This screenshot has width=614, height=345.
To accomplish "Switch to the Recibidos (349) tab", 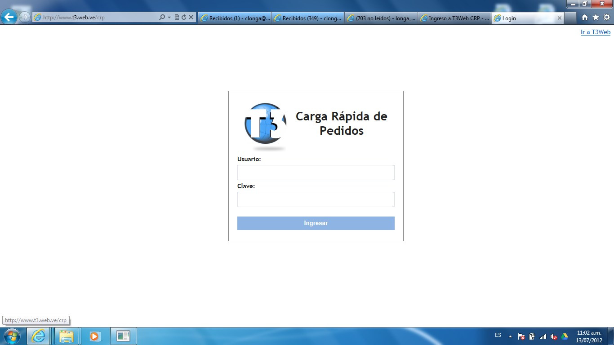I will point(308,18).
